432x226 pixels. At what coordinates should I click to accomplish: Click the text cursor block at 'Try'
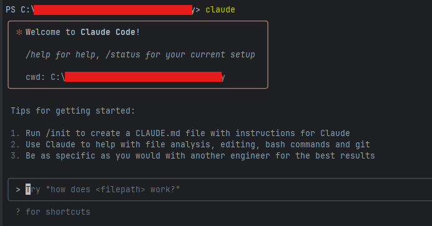click(x=28, y=190)
